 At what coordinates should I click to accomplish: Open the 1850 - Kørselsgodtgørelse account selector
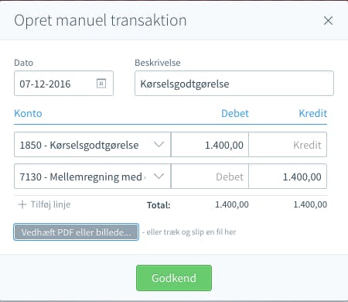[x=93, y=145]
